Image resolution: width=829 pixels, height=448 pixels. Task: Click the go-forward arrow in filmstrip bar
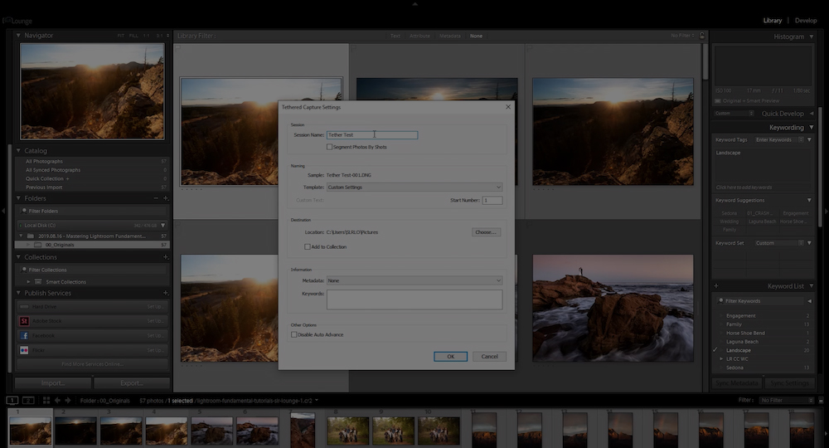(68, 401)
